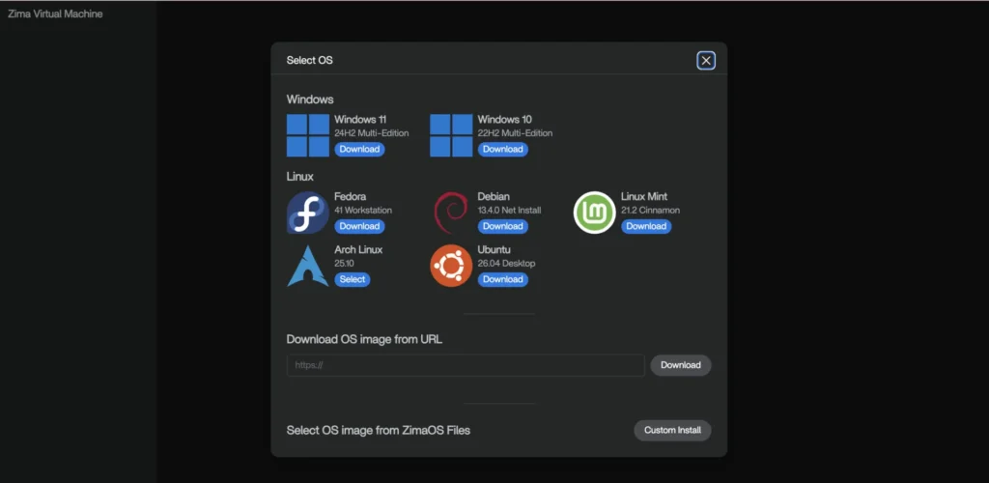Viewport: 989px width, 483px height.
Task: Click Download button next to URL field
Action: click(681, 365)
